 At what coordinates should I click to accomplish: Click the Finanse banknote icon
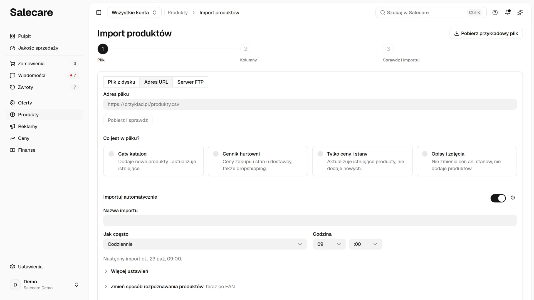13,150
